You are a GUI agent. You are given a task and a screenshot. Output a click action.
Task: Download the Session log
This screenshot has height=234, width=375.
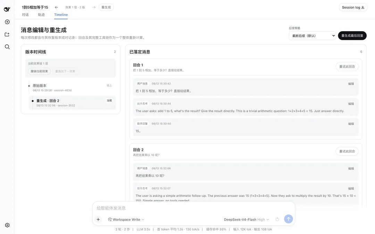click(x=353, y=7)
